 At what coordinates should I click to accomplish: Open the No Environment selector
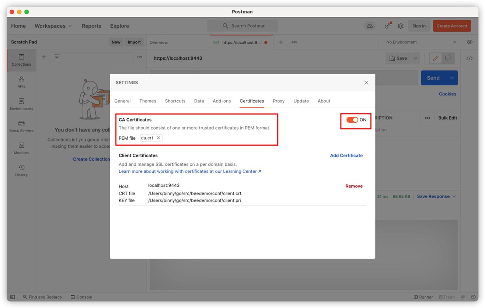(421, 42)
